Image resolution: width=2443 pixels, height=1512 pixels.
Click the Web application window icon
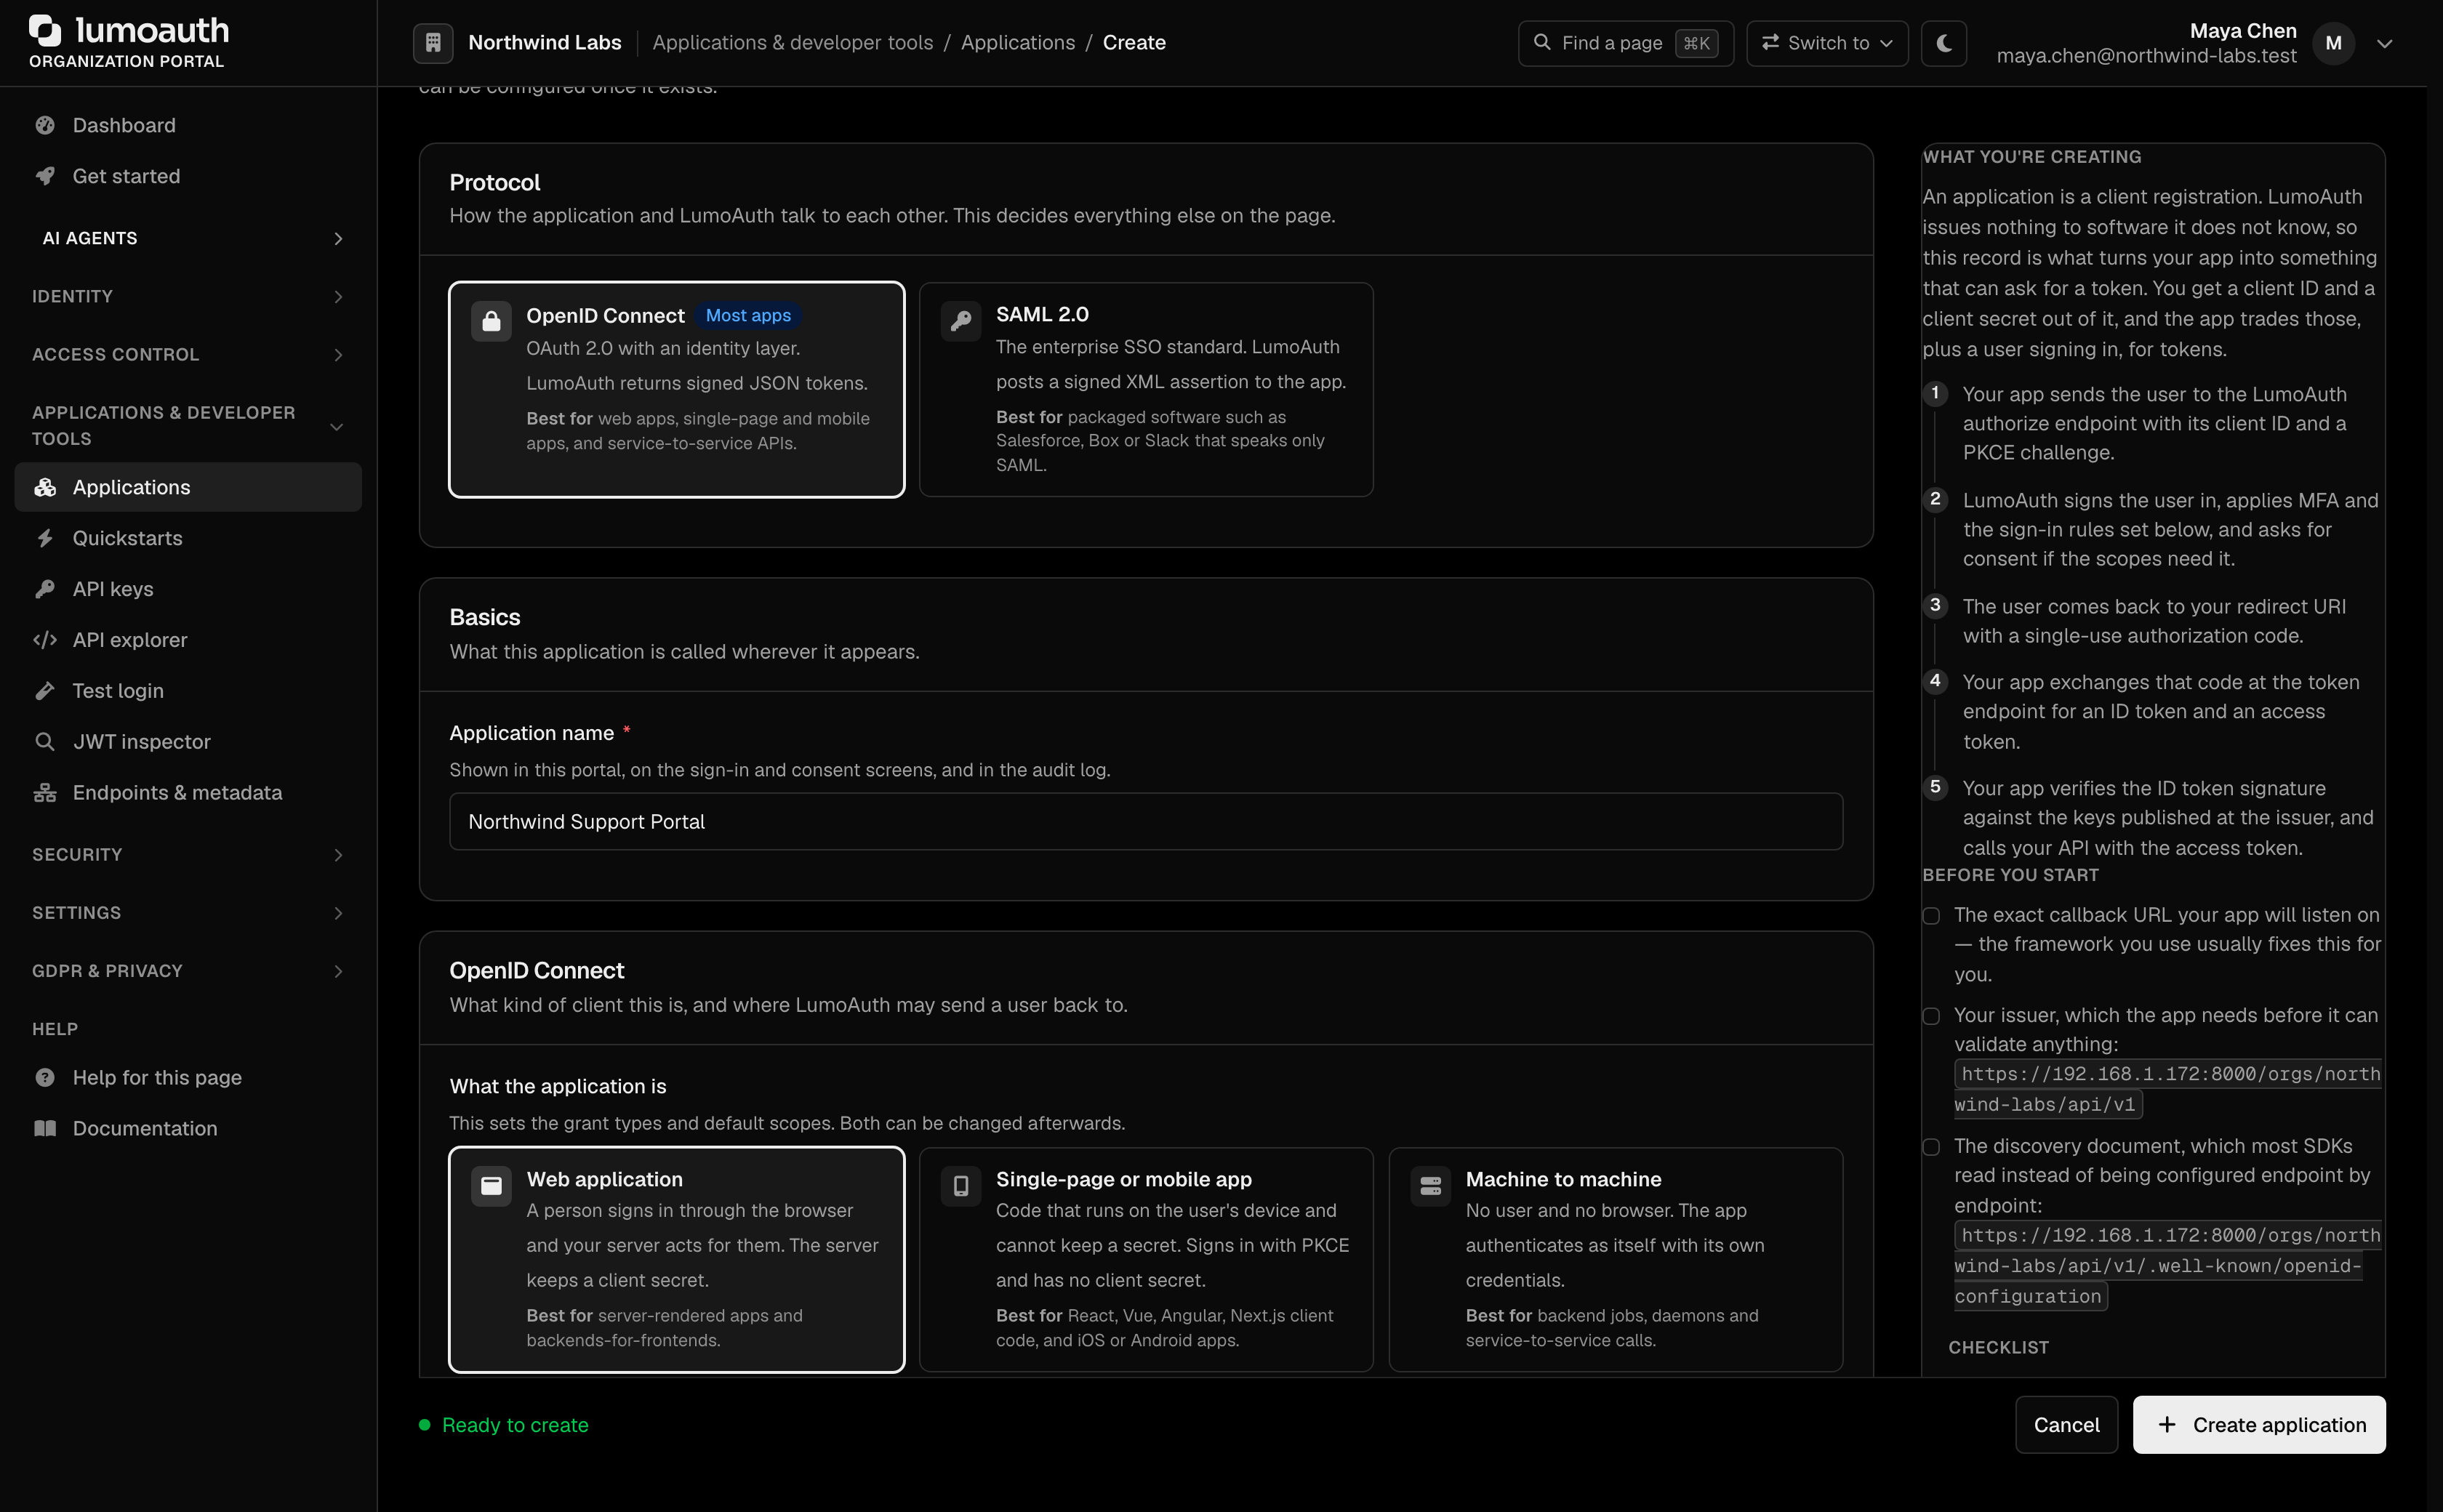pyautogui.click(x=491, y=1186)
